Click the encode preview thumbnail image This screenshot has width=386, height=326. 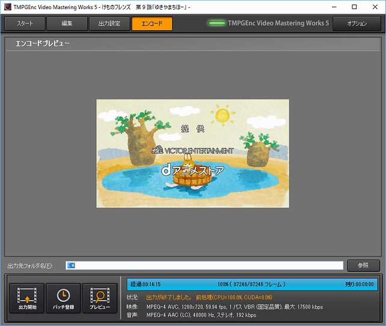(193, 154)
